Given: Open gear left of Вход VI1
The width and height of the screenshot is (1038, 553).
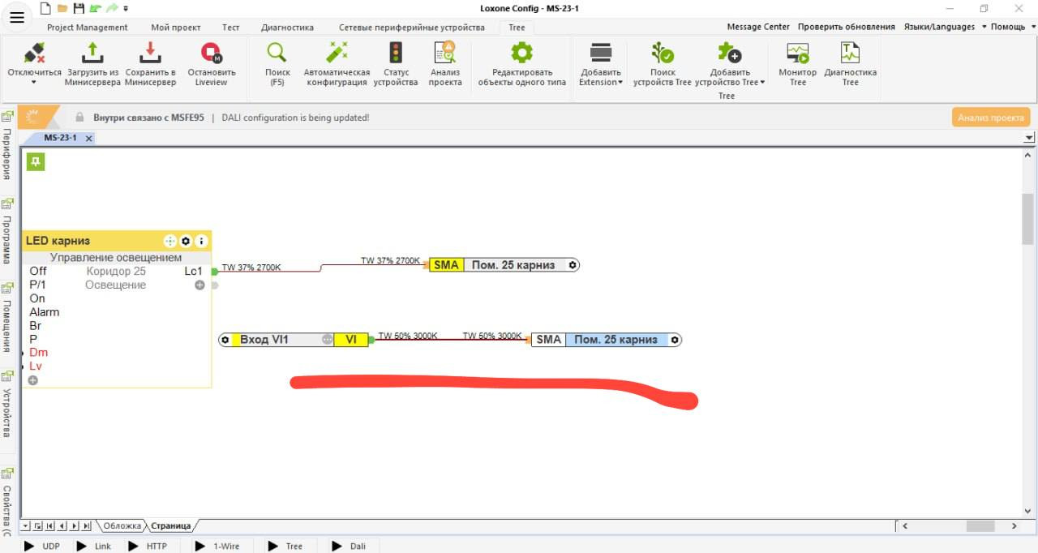Looking at the screenshot, I should coord(225,340).
